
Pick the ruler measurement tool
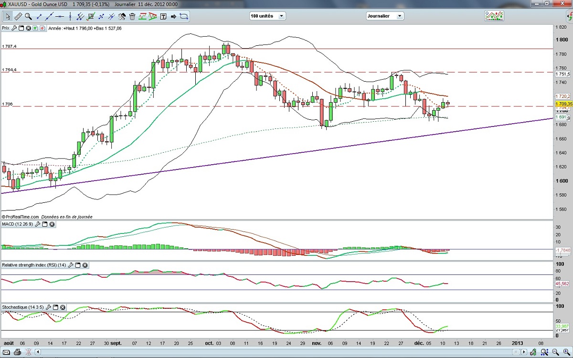point(18,16)
